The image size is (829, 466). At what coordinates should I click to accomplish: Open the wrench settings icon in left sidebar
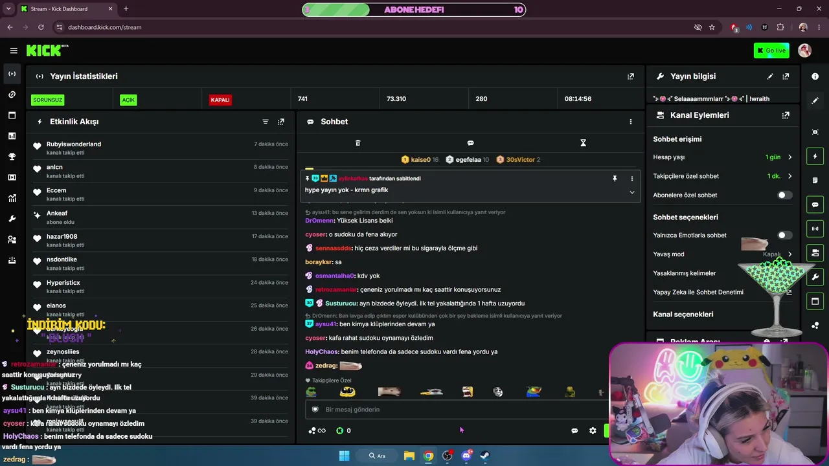12,219
